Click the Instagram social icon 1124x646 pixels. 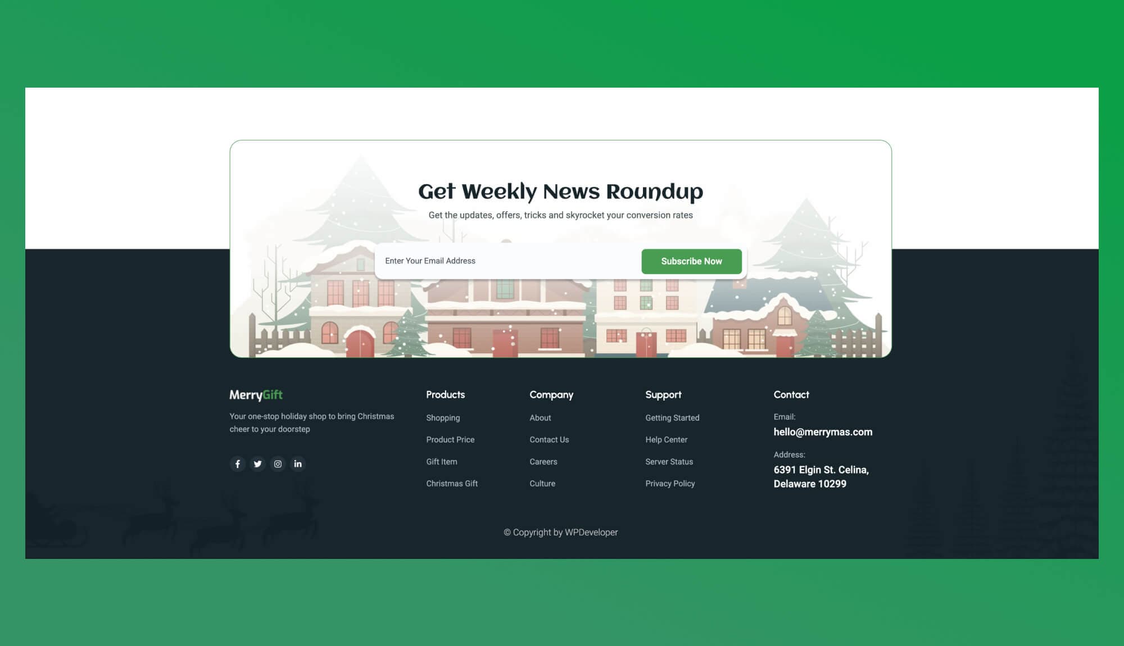tap(278, 464)
